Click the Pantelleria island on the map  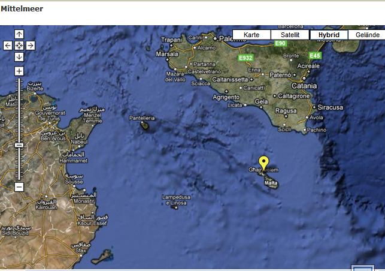click(x=144, y=125)
